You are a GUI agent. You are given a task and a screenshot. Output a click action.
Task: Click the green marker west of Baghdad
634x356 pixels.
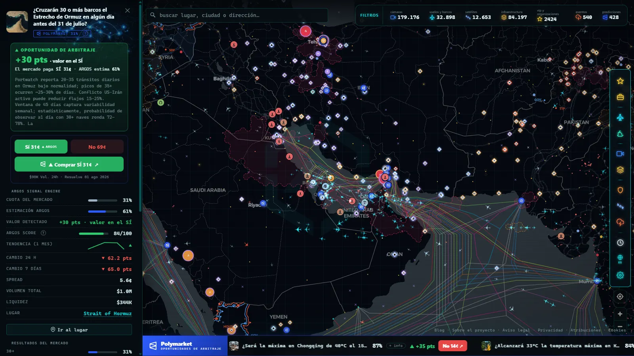(x=160, y=102)
